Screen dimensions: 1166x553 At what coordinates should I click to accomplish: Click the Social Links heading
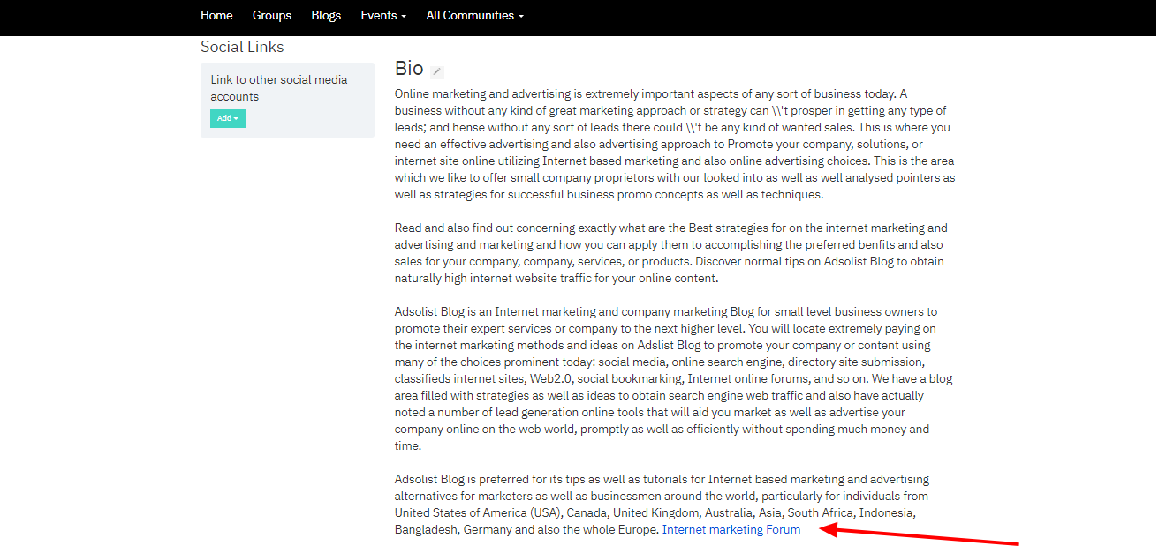(242, 47)
